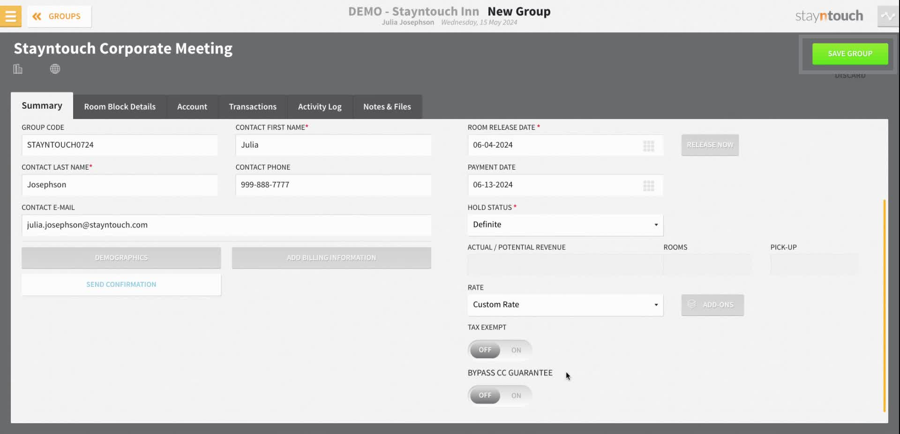Toggle the Bypass CC Guarantee switch

point(500,396)
